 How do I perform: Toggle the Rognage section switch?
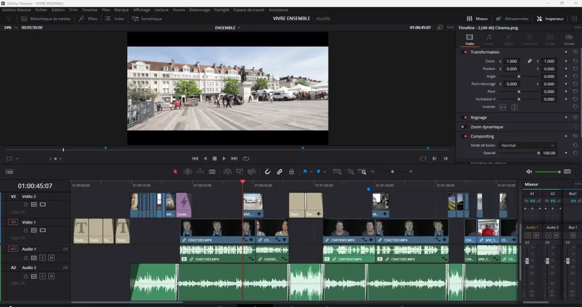(x=465, y=117)
